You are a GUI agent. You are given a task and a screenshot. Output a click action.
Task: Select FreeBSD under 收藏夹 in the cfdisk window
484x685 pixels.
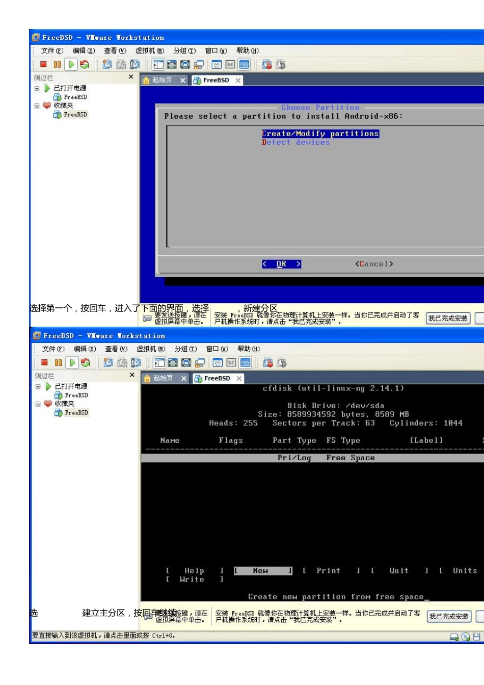point(71,413)
